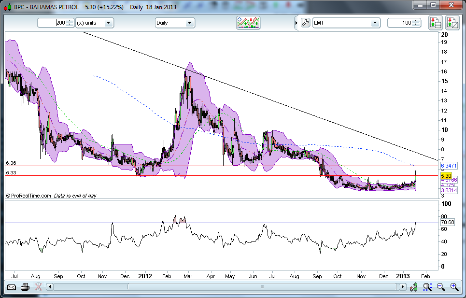Open the indicators chart icon
The height and width of the screenshot is (298, 466).
[x=248, y=23]
